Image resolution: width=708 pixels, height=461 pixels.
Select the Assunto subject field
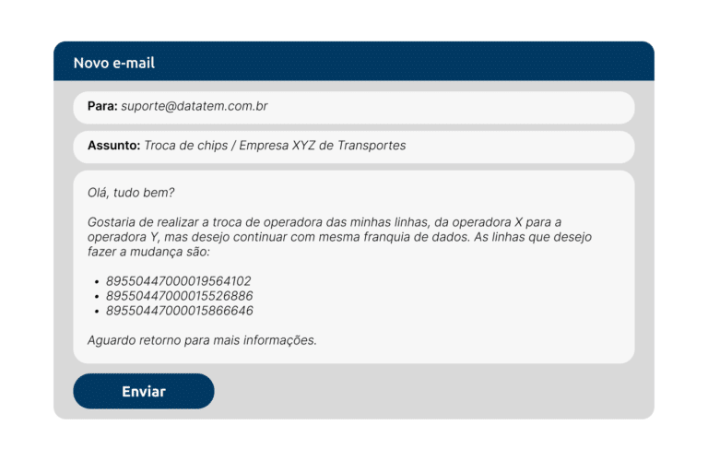click(354, 147)
